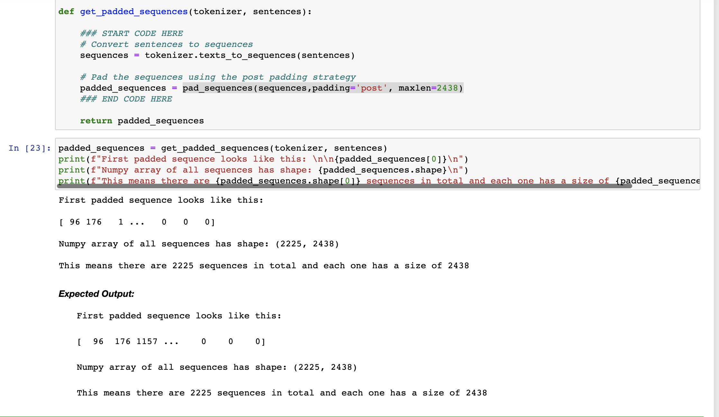The image size is (719, 417).
Task: Click the END CODE HERE comment
Action: coord(126,99)
